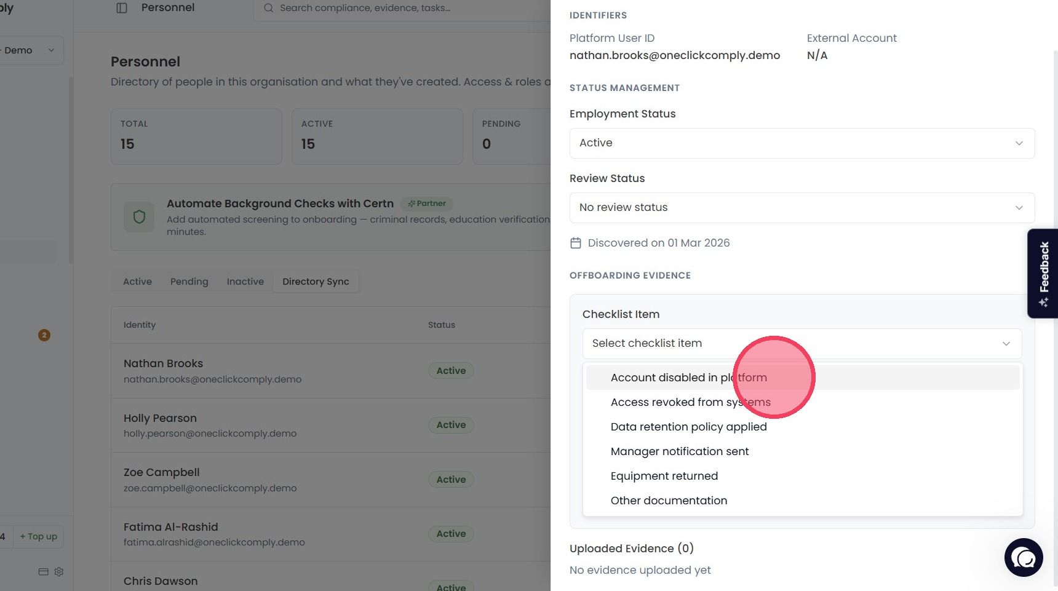Open the chat support bubble
The width and height of the screenshot is (1058, 591).
[1024, 558]
